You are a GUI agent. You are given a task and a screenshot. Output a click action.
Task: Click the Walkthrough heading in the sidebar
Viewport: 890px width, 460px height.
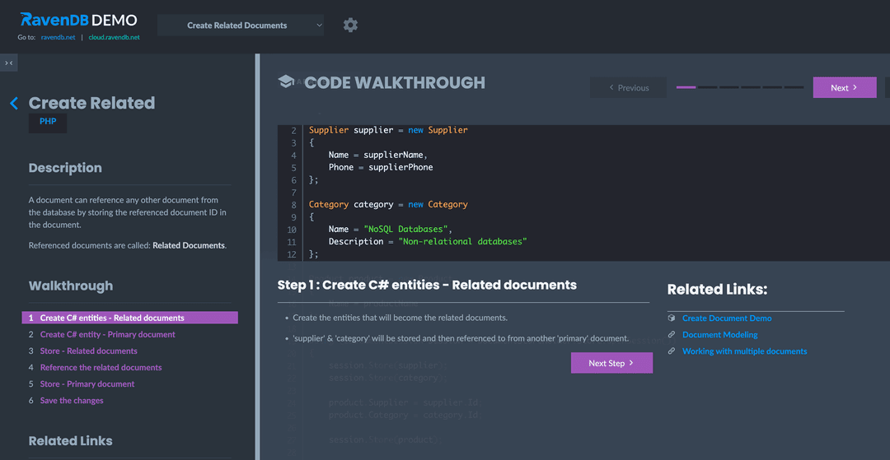pyautogui.click(x=71, y=286)
